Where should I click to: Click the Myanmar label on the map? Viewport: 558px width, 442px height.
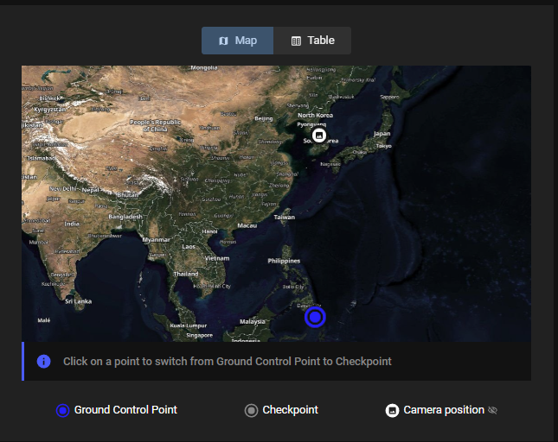click(156, 240)
